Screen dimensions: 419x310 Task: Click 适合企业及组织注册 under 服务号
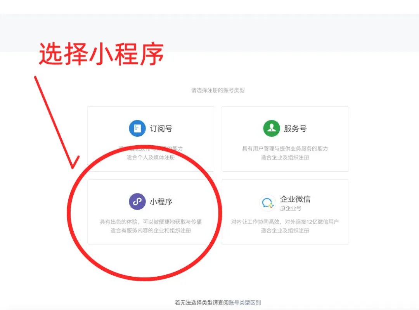pos(285,158)
